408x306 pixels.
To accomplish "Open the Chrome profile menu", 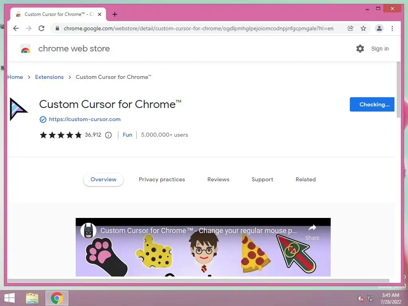I will (379, 28).
